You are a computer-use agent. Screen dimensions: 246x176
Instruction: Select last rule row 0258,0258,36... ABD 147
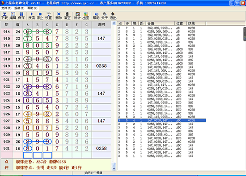[x=162, y=156]
